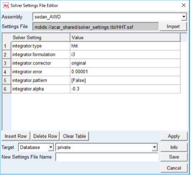191x175 pixels.
Task: Click the Adams app icon in title bar
Action: [x=6, y=5]
